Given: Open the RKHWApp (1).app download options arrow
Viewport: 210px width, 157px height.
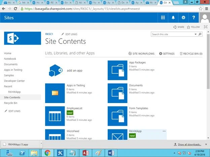Looking at the screenshot, I should 41,144.
